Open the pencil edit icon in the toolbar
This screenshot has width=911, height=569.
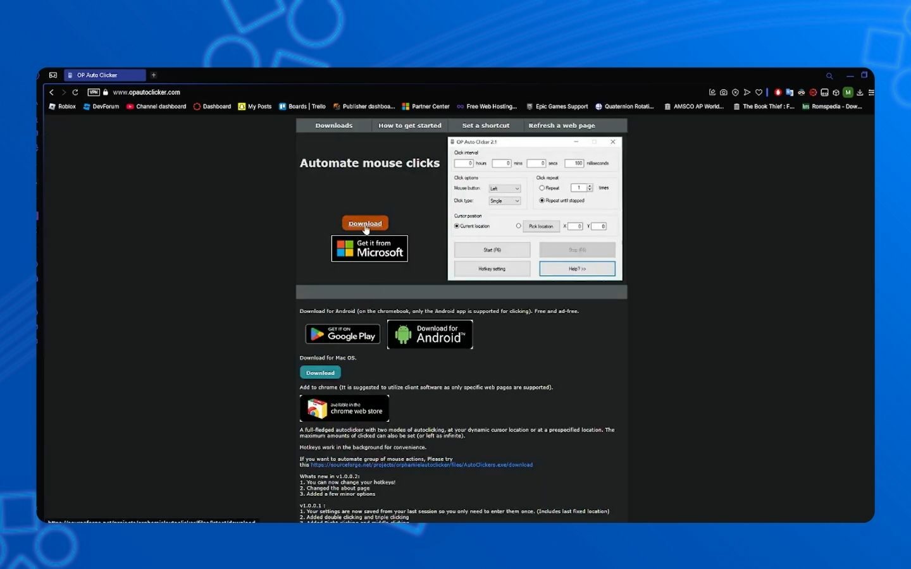[712, 92]
